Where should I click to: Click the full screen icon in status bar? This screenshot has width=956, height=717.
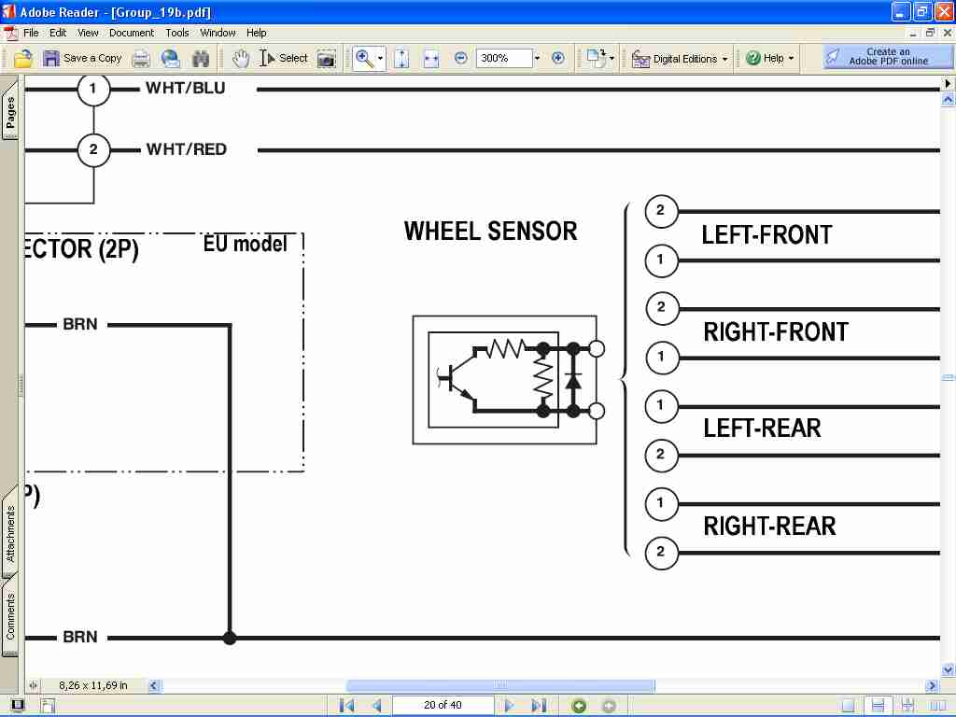[18, 705]
